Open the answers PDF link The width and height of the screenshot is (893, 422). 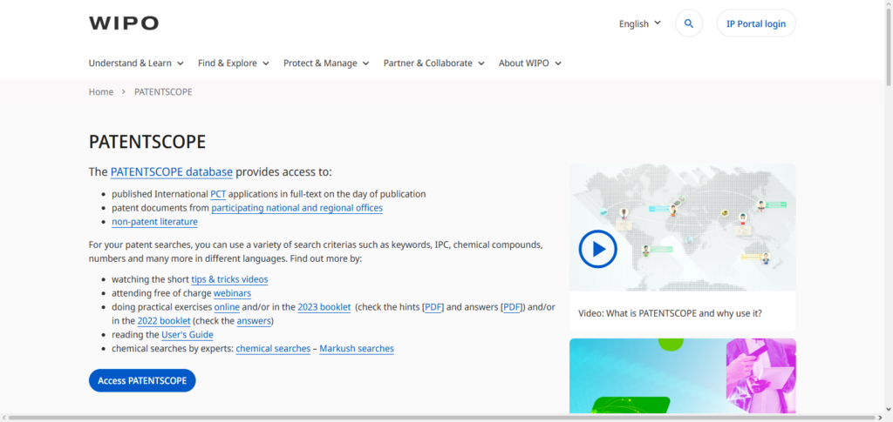[x=512, y=307]
